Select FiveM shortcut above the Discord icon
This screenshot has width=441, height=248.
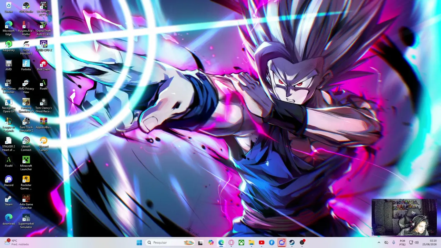click(x=9, y=162)
